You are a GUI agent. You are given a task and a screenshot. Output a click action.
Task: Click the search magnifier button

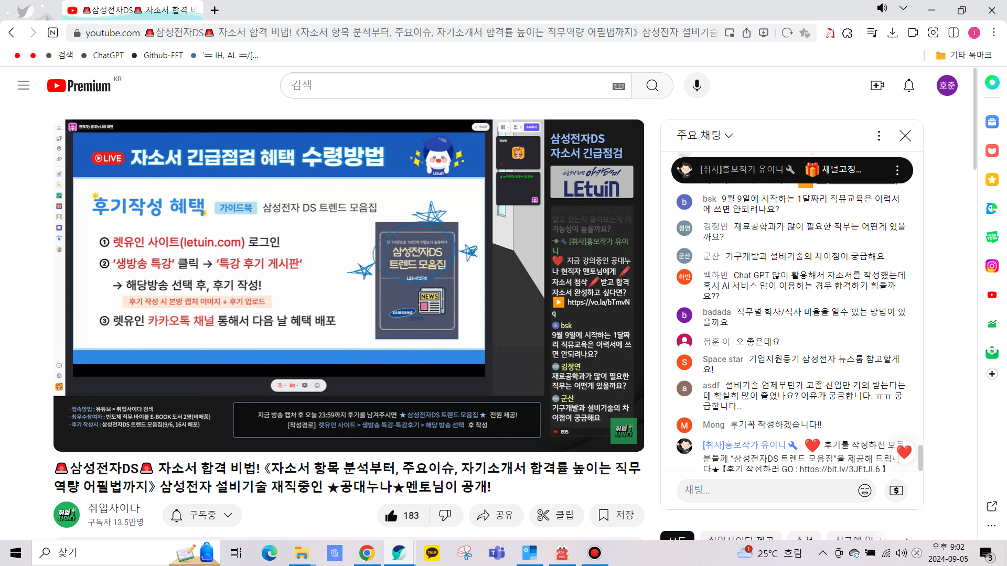(652, 85)
